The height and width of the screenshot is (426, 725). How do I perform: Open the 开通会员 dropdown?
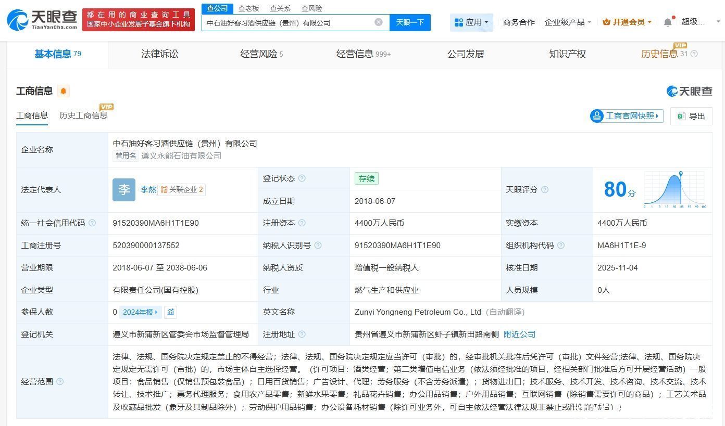[x=627, y=22]
